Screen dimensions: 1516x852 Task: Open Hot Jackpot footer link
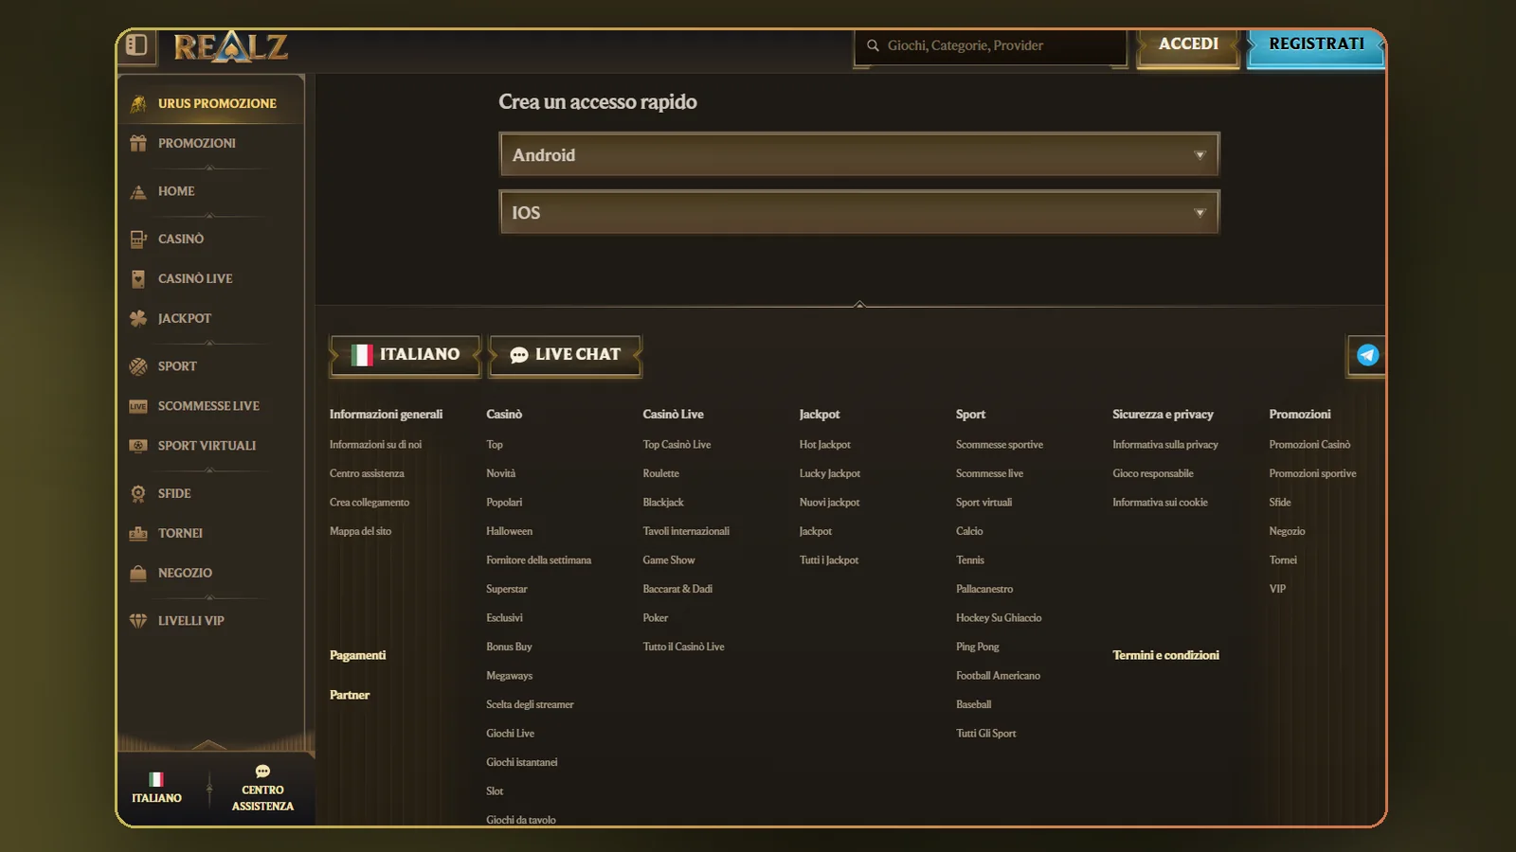(x=824, y=445)
